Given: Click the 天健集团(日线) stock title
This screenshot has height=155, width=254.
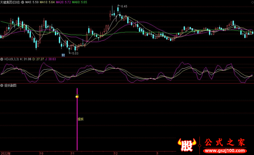Looking at the screenshot, I should (11, 2).
